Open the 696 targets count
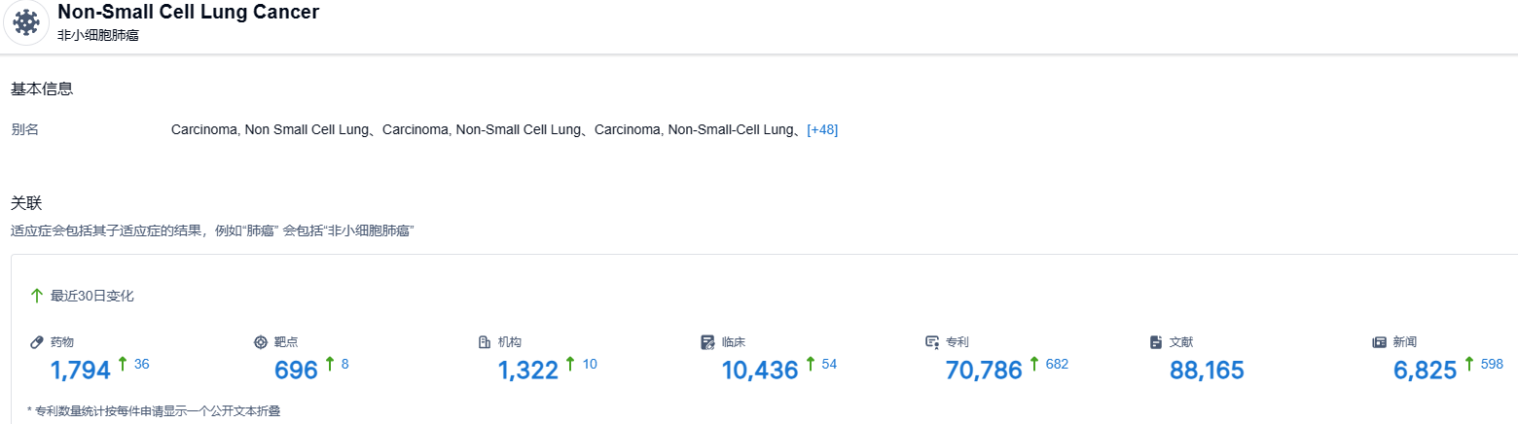This screenshot has width=1518, height=424. click(x=296, y=370)
